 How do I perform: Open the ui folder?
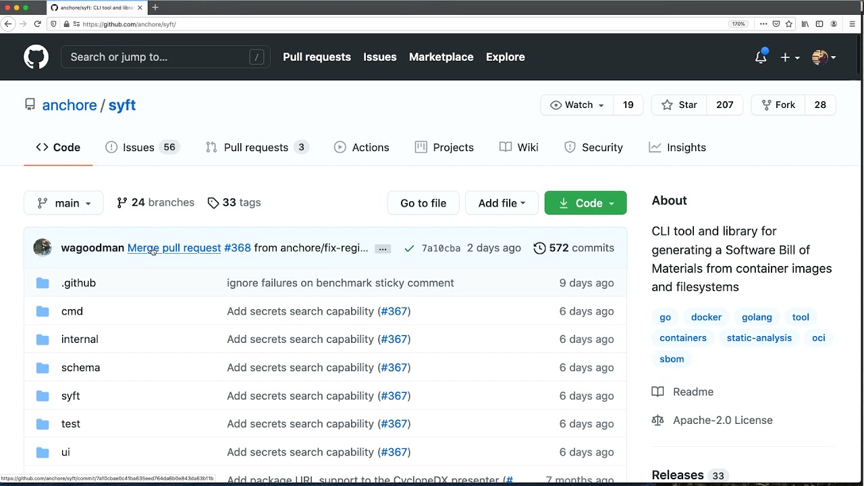click(65, 452)
